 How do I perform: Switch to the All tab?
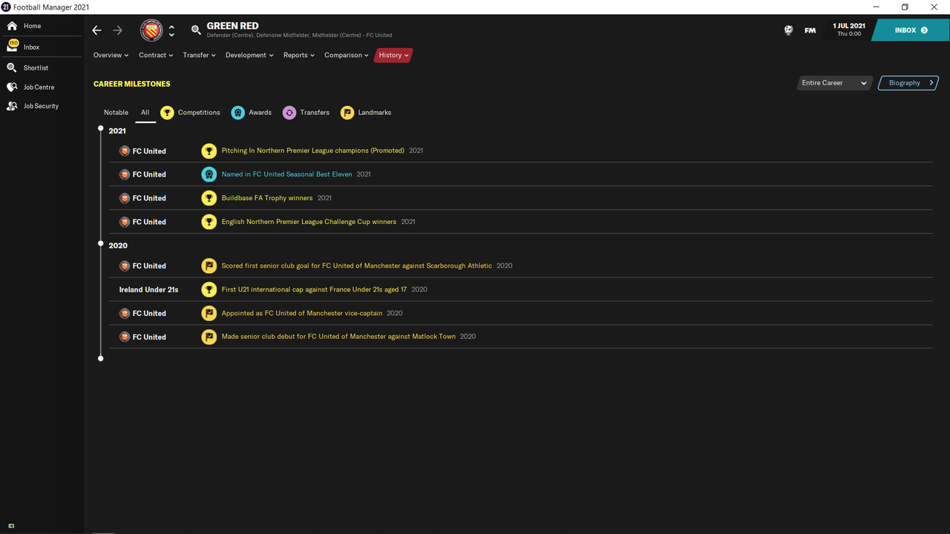pos(145,113)
